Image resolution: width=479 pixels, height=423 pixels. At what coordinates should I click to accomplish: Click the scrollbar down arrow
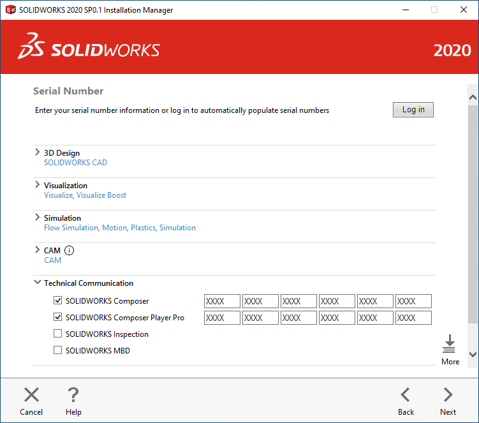(x=473, y=354)
